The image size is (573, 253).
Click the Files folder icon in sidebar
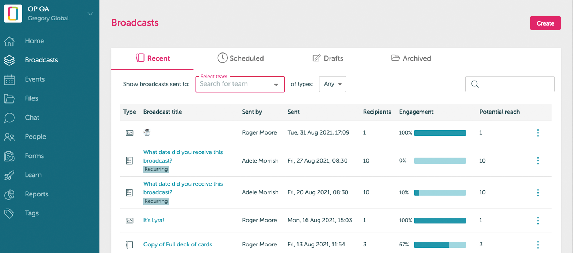click(x=9, y=98)
